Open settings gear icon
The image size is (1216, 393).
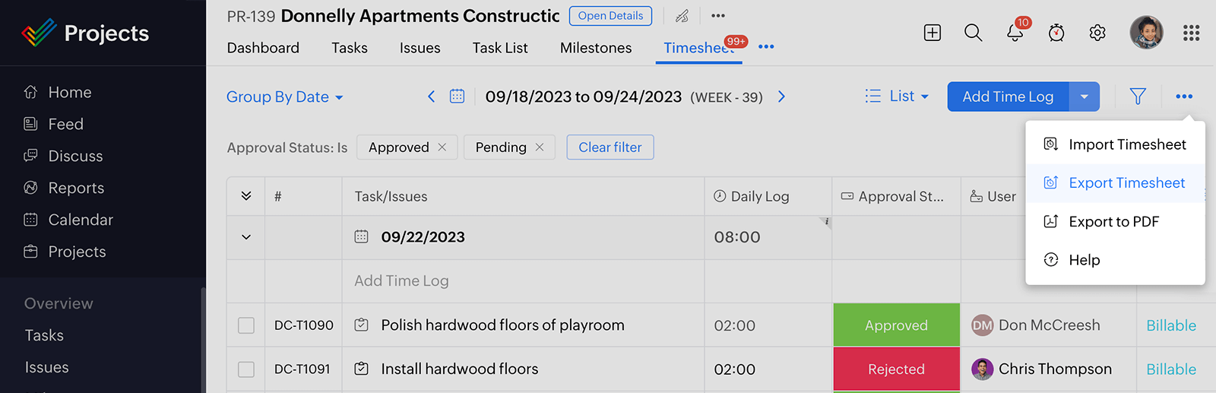point(1097,33)
